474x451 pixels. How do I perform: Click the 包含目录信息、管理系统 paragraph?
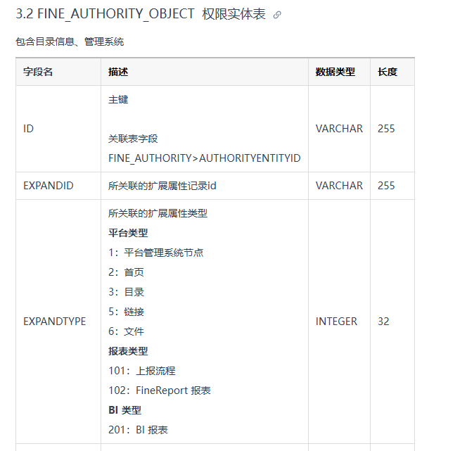[x=70, y=42]
